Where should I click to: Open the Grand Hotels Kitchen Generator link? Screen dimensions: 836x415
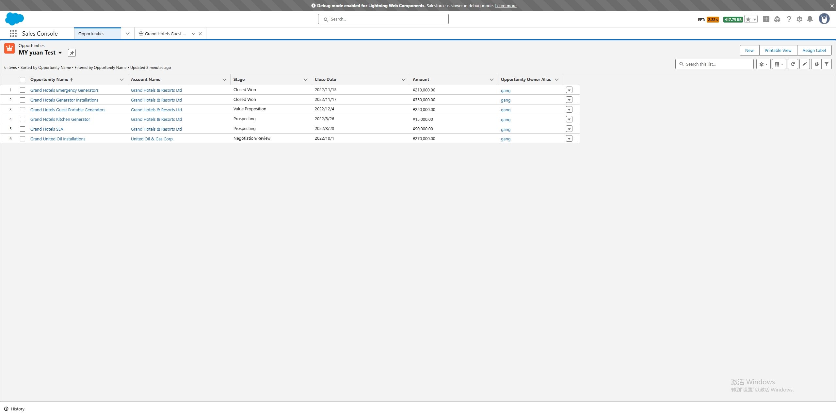[60, 120]
